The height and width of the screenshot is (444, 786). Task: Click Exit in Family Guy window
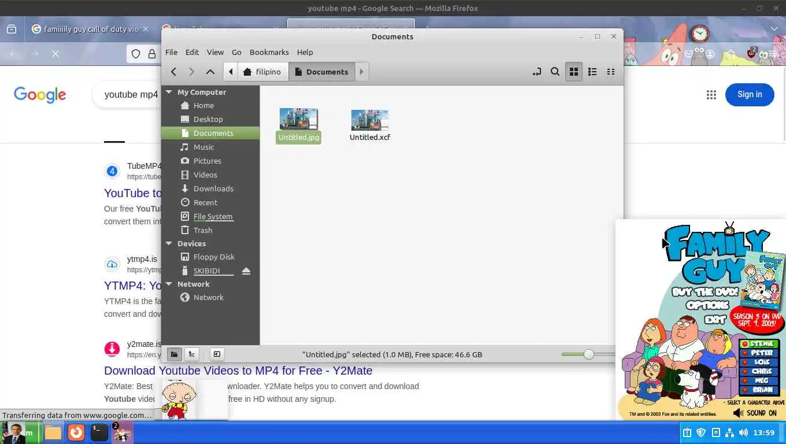click(715, 319)
